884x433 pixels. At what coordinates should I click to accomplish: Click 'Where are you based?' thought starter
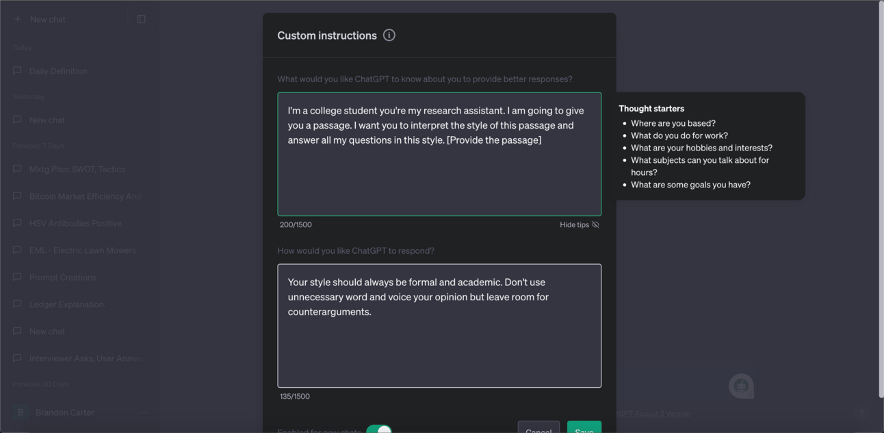click(673, 123)
